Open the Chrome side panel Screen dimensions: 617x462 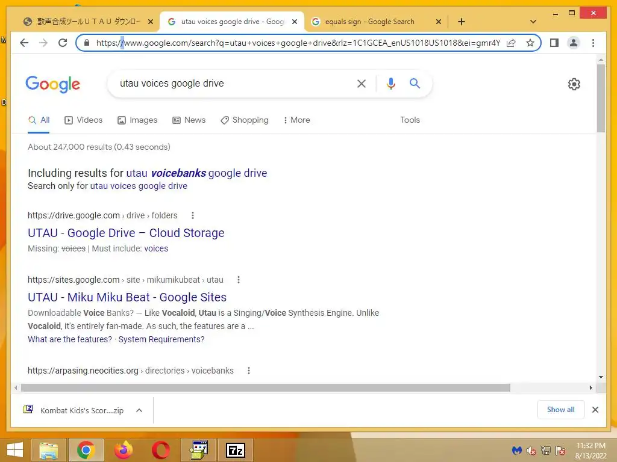click(554, 43)
